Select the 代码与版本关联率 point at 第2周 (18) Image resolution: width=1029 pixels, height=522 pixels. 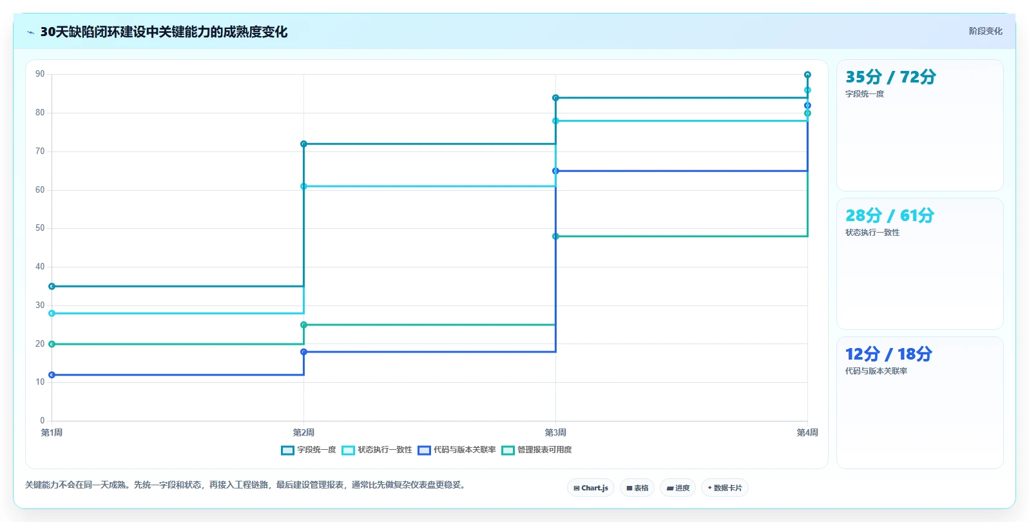coord(303,352)
